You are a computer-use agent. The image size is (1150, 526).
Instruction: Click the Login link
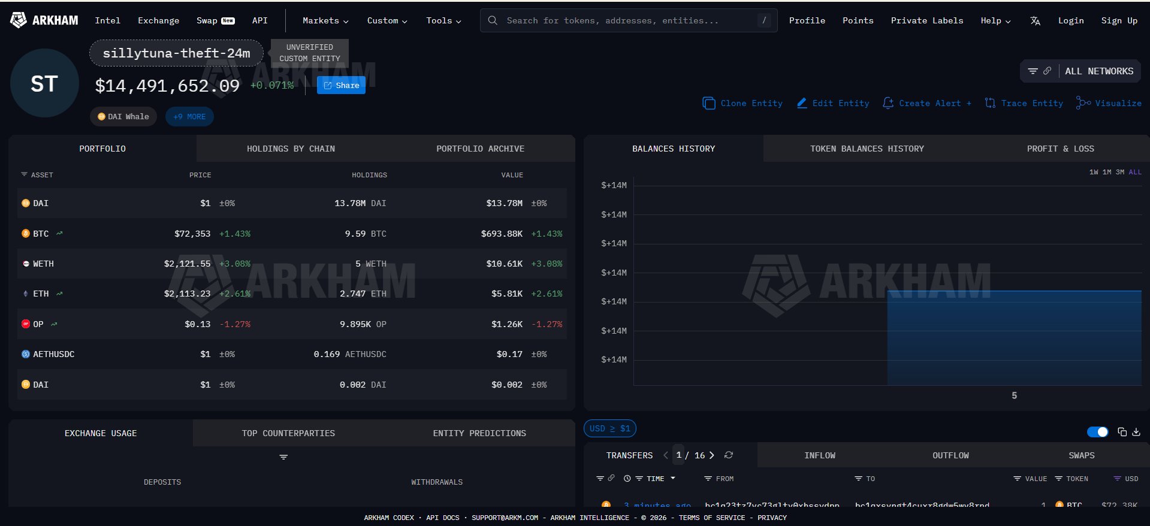pyautogui.click(x=1071, y=20)
